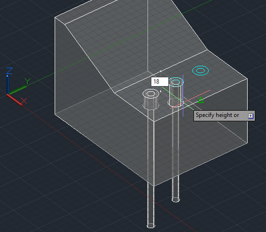This screenshot has height=232, width=266.
Task: Select the blue Z axis arrow of UCS icon
Action: [7, 84]
